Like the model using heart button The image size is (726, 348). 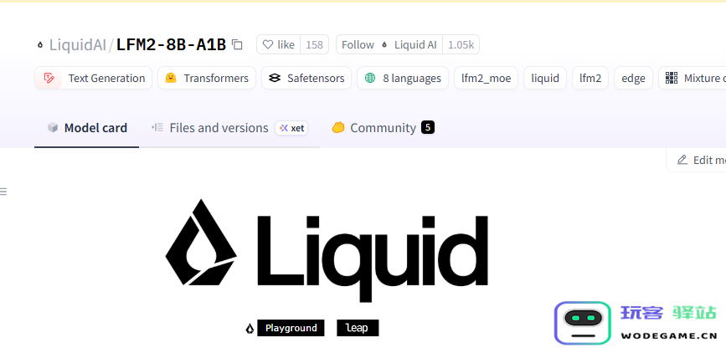[x=278, y=44]
